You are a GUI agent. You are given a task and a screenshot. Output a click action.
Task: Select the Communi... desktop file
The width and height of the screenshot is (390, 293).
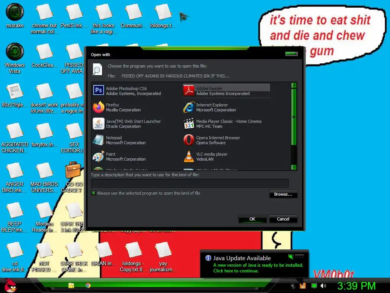pos(133,15)
